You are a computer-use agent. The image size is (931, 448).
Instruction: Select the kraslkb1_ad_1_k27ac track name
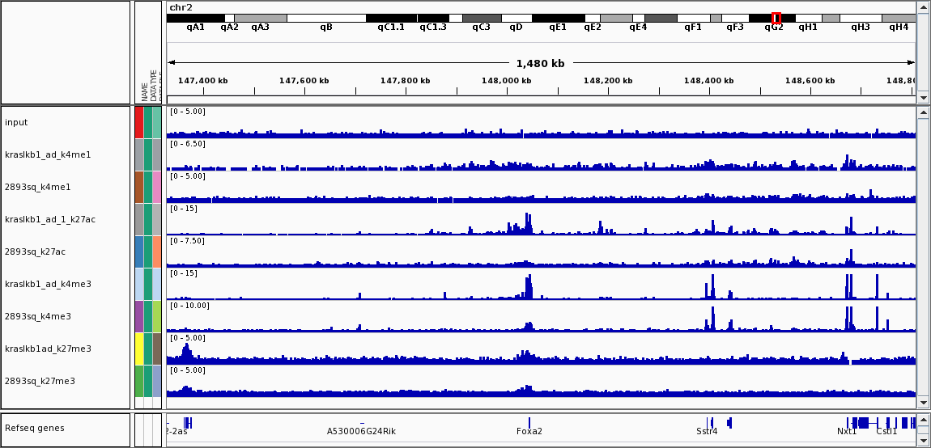point(49,219)
